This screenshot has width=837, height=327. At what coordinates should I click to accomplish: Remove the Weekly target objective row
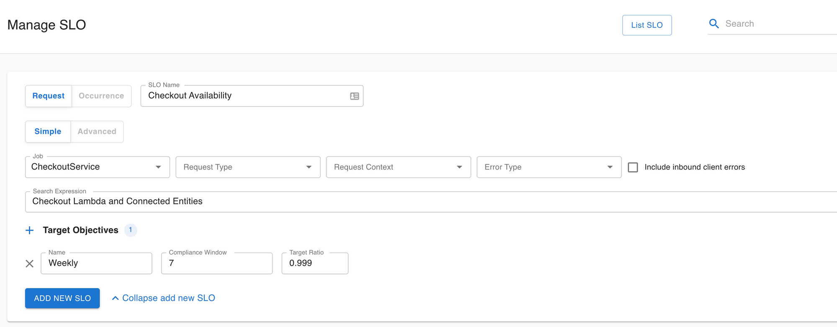29,264
